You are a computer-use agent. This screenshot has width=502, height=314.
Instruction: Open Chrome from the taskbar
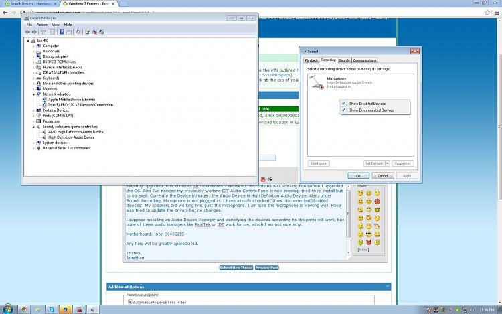coord(24,309)
